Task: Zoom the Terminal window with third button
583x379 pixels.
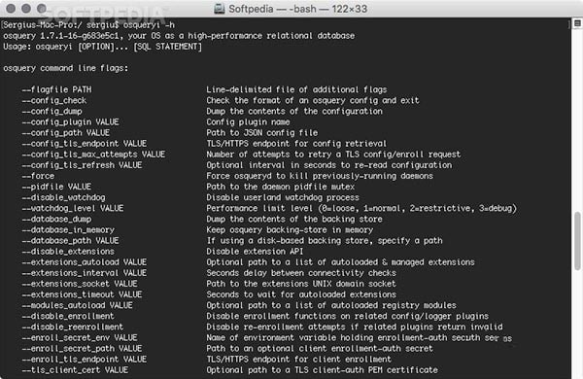Action: coord(42,8)
